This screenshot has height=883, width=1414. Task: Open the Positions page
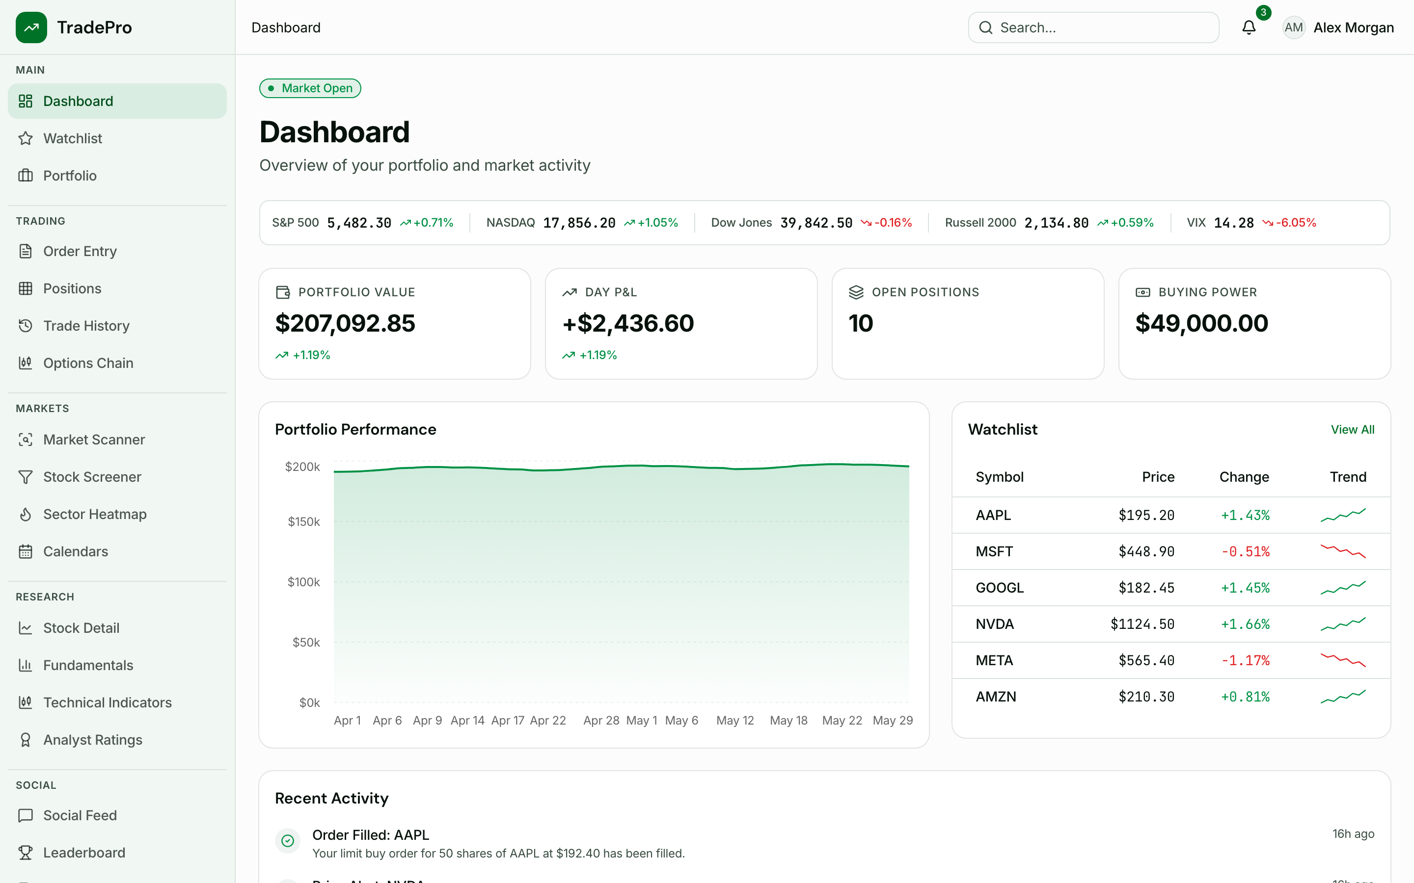(x=117, y=288)
